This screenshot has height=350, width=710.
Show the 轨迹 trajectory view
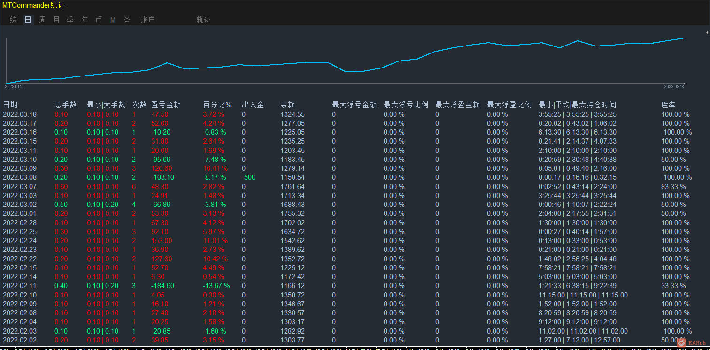click(204, 20)
